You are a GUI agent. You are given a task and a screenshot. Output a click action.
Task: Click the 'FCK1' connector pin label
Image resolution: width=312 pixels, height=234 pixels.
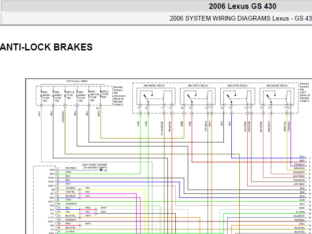click(x=51, y=202)
